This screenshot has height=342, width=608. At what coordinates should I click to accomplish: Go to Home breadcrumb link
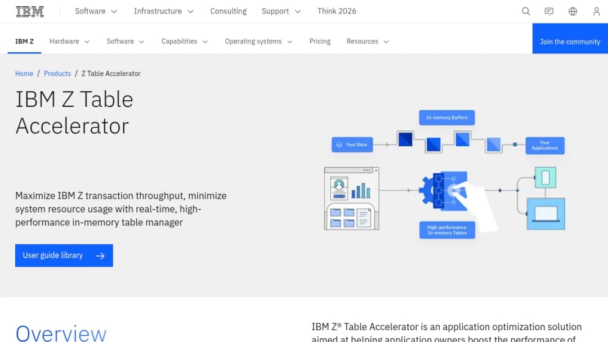point(24,74)
